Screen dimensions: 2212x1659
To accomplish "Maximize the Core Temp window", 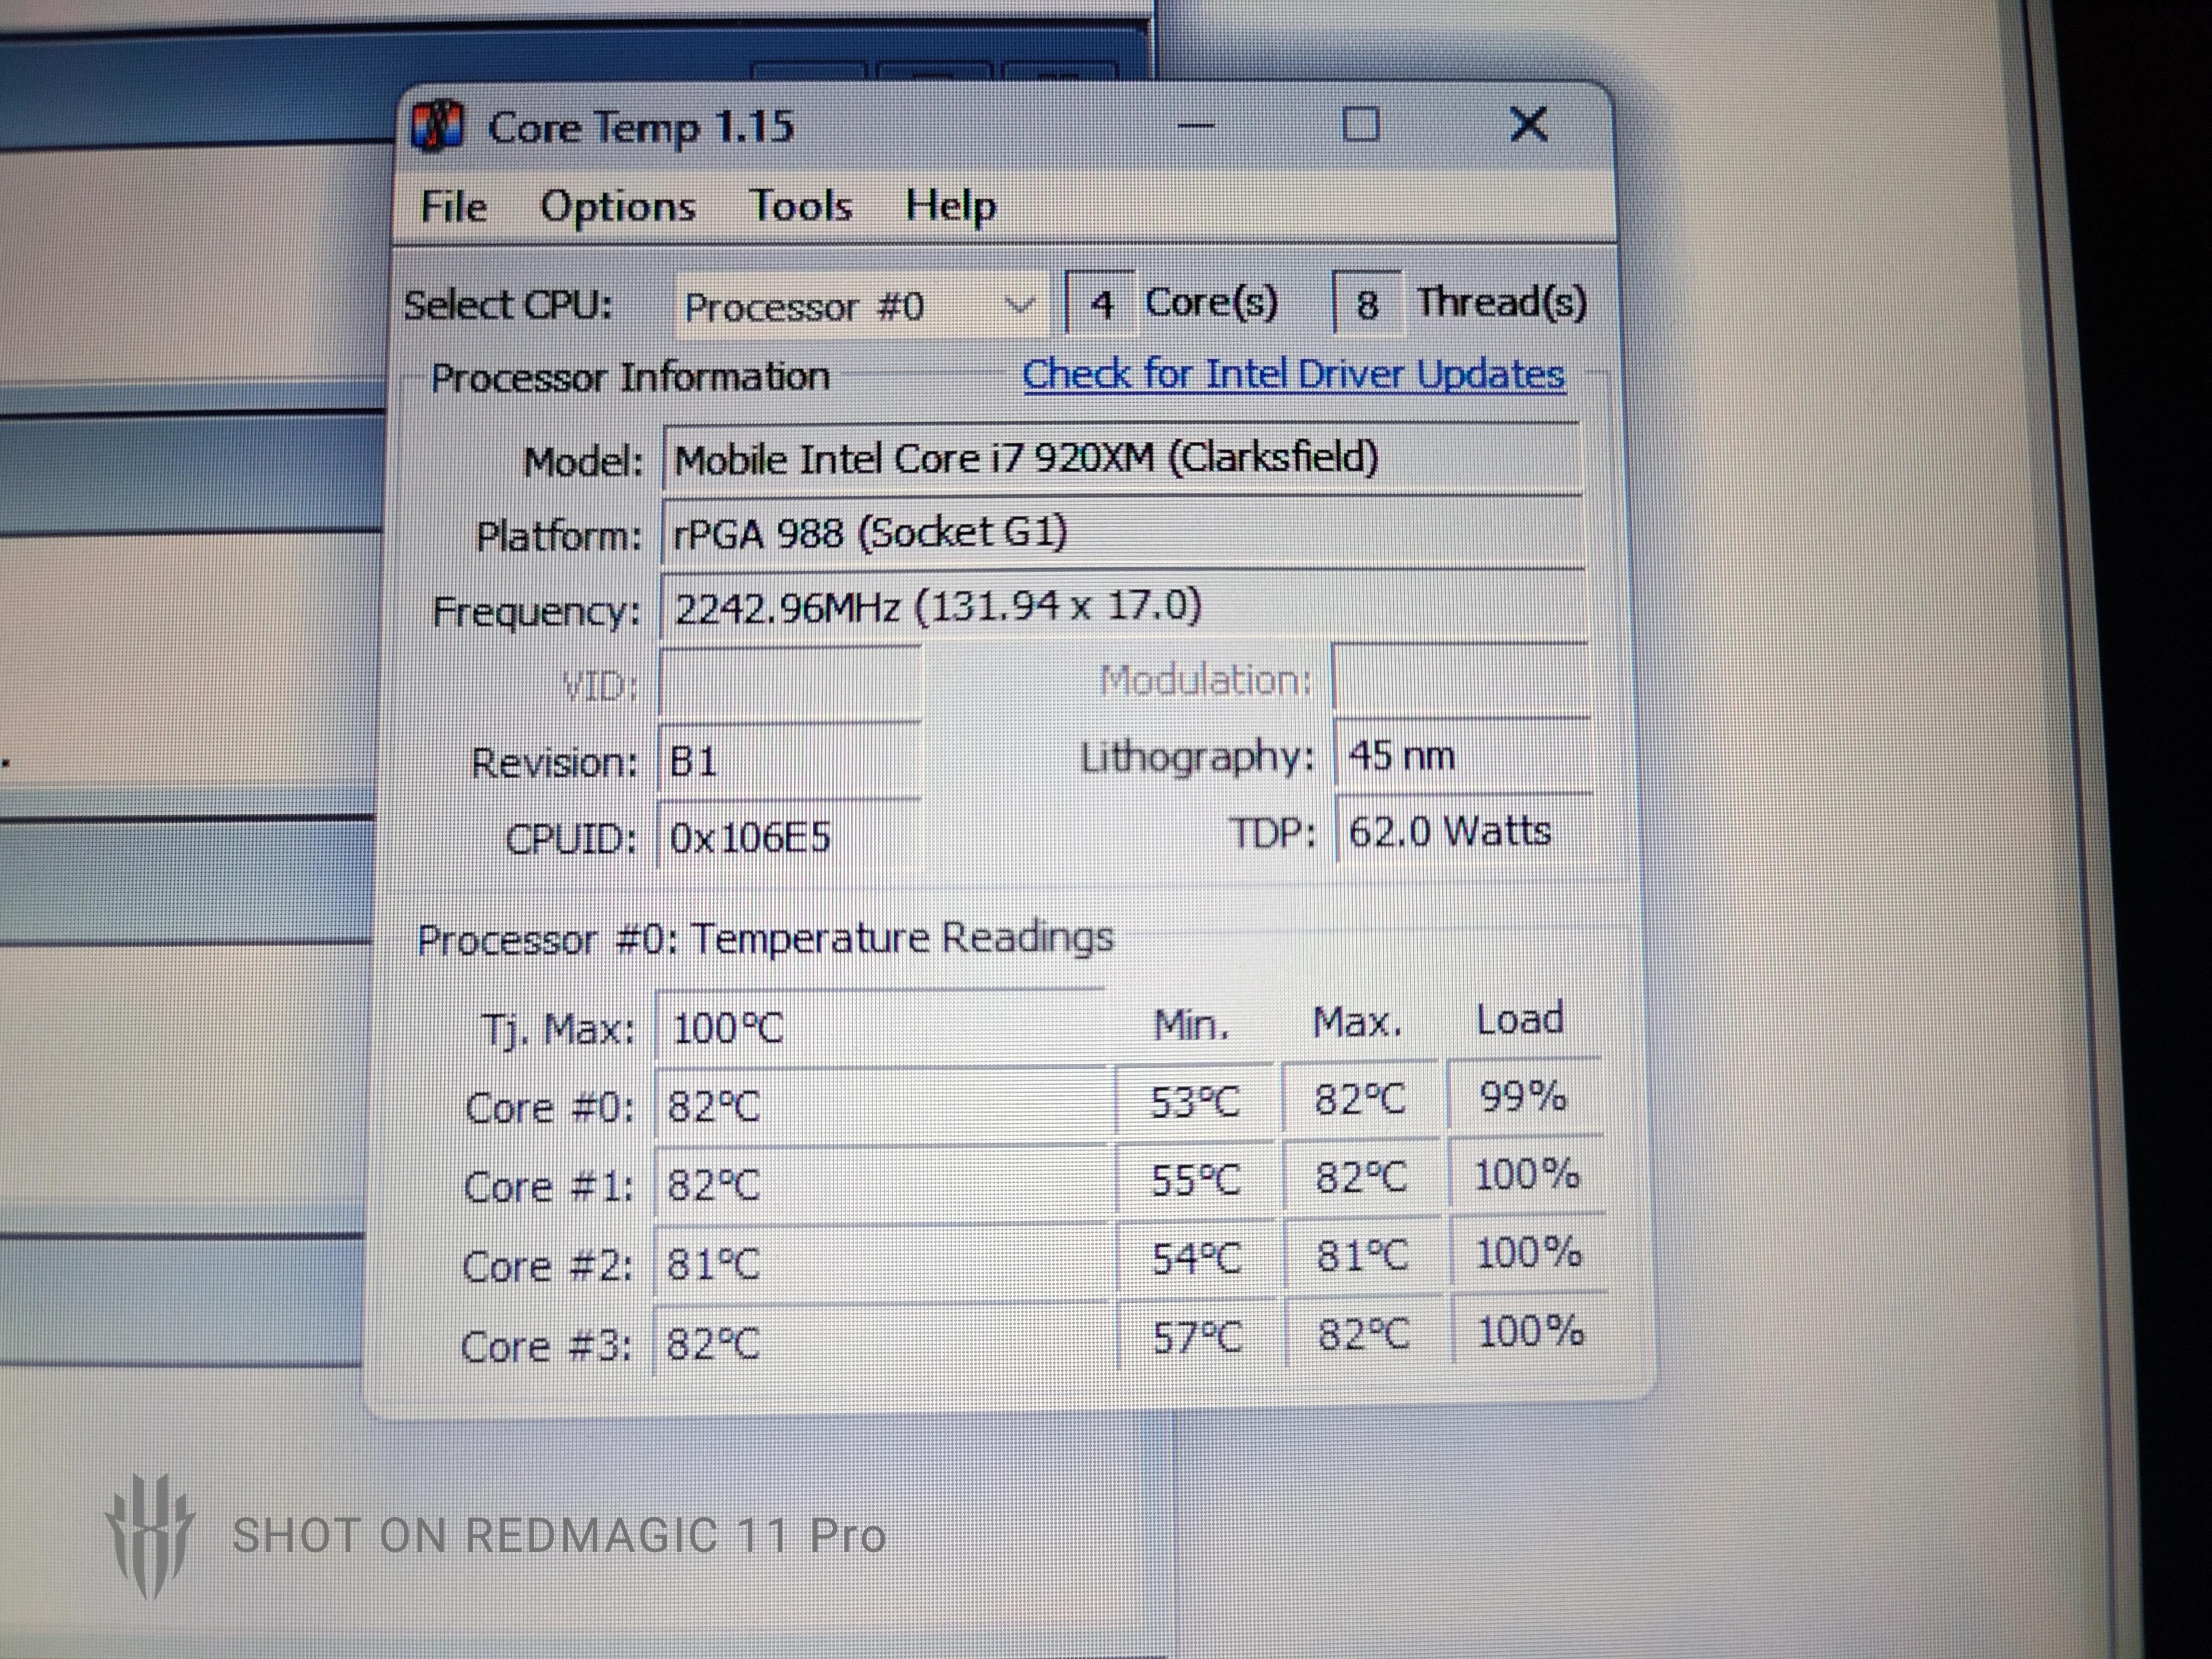I will (1360, 125).
